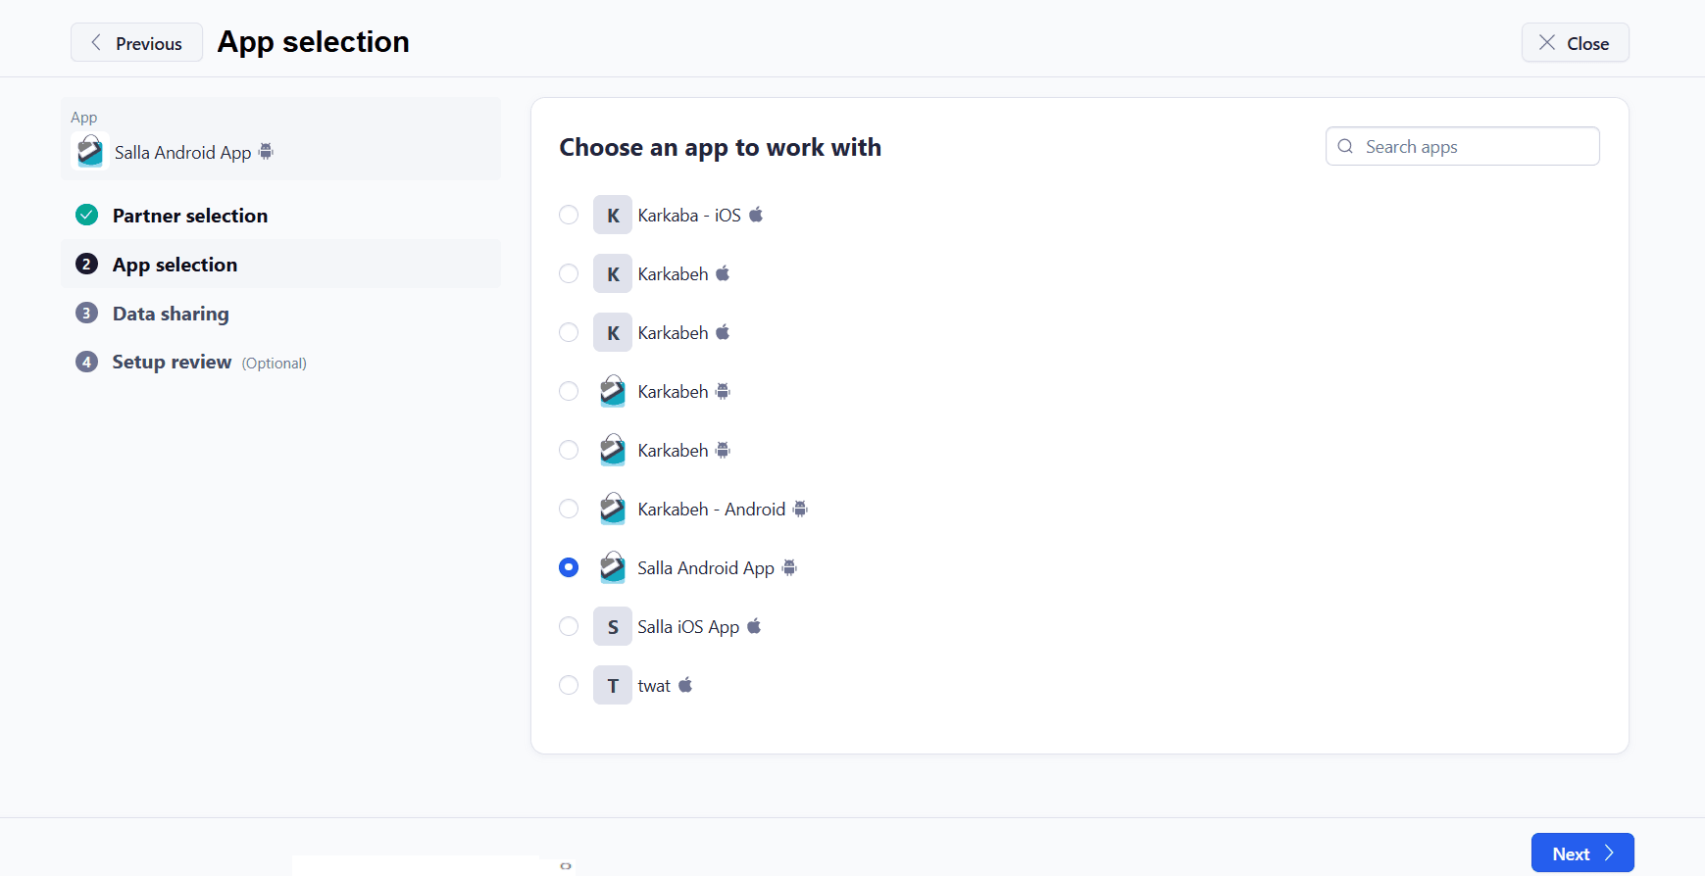
Task: Open the Data sharing step
Action: [x=171, y=314]
